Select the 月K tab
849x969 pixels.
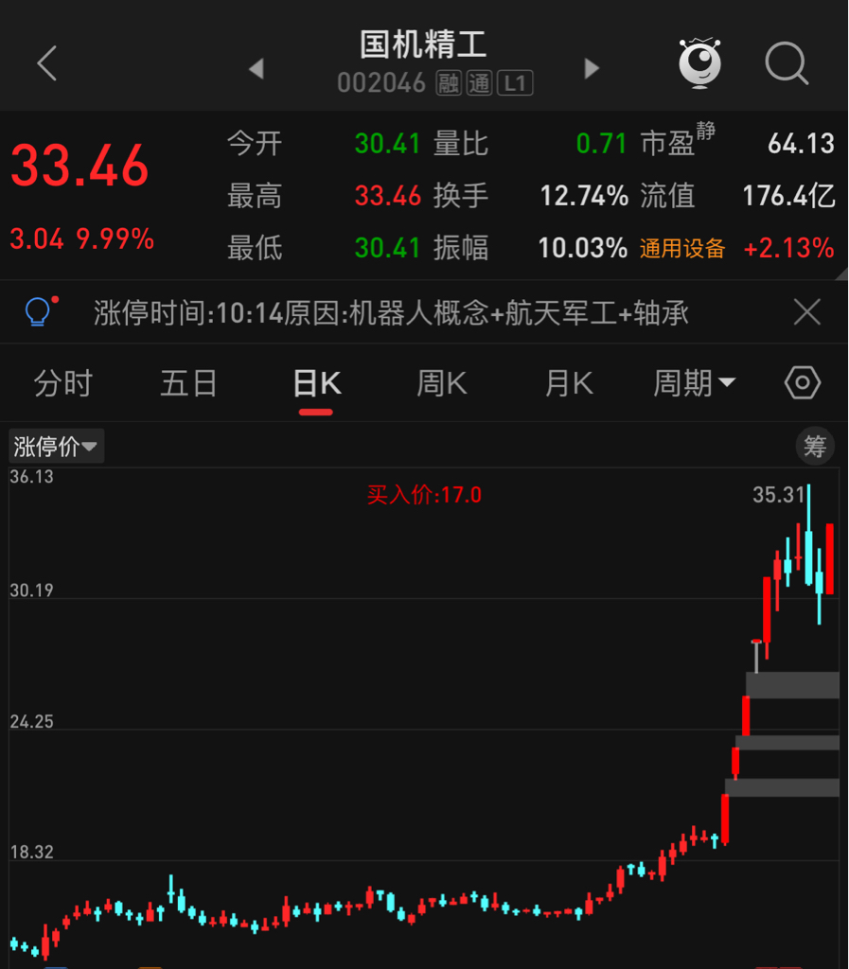click(569, 383)
